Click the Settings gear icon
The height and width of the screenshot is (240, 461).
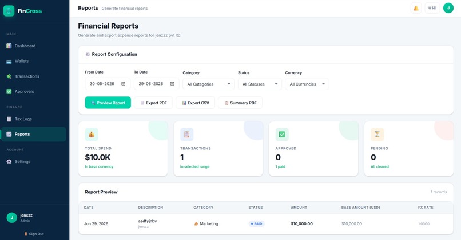click(x=9, y=162)
